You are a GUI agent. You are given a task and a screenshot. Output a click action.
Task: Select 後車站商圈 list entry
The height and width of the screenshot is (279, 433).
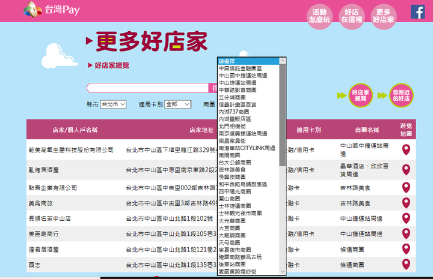[x=248, y=264]
